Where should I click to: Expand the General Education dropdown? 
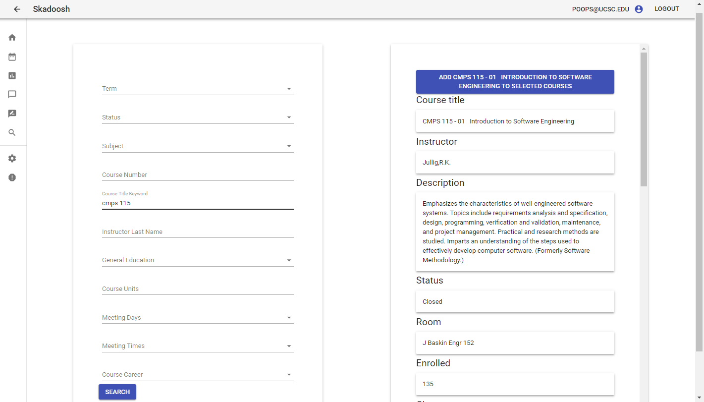point(198,260)
